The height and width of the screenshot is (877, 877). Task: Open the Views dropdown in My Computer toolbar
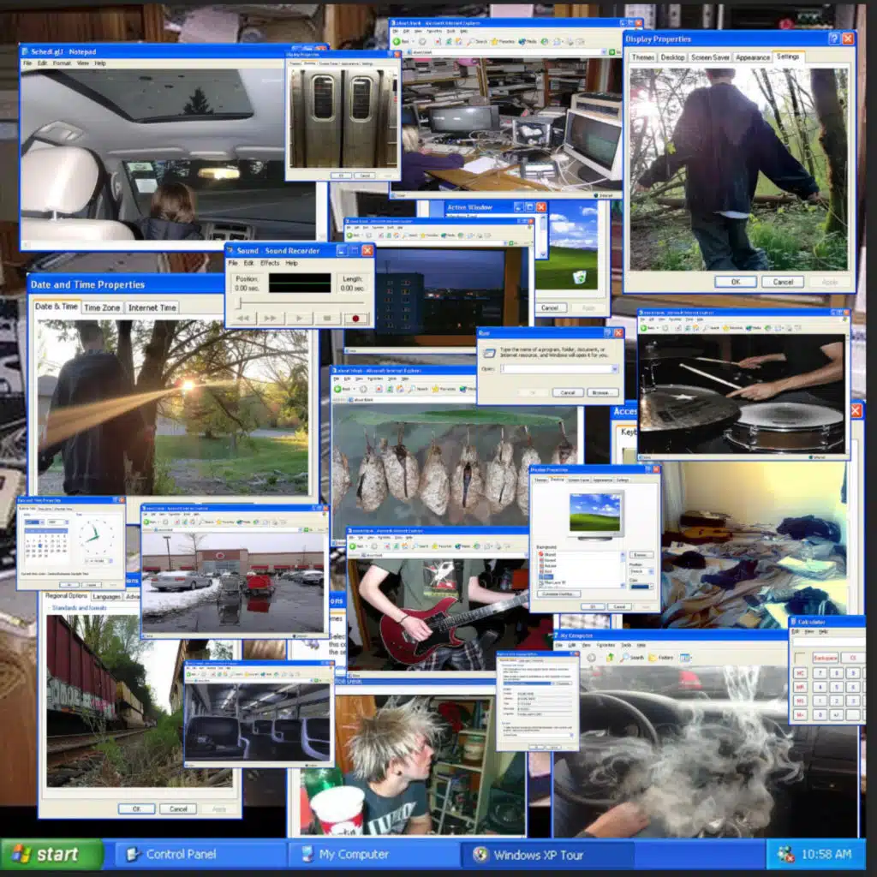pos(685,657)
